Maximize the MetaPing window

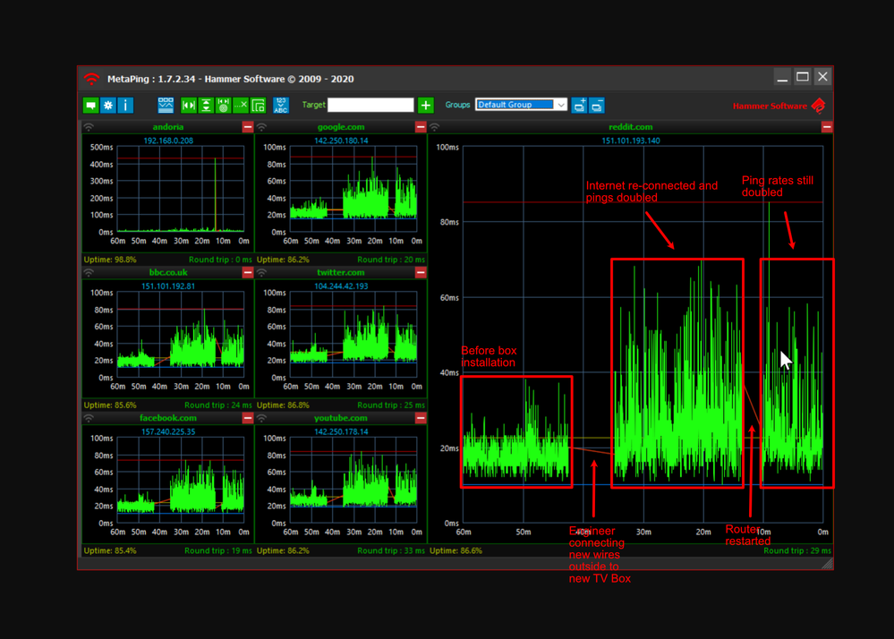(802, 77)
